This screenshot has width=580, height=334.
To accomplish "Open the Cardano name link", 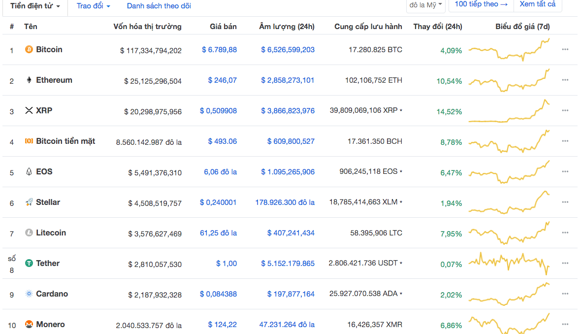I will click(x=52, y=294).
